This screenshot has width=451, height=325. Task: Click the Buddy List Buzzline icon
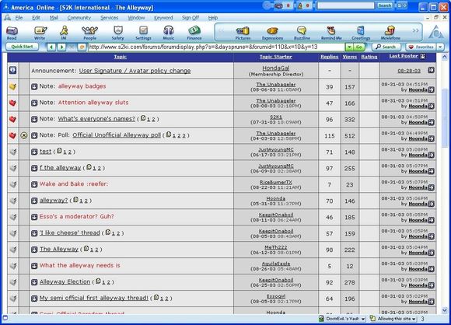pos(302,33)
